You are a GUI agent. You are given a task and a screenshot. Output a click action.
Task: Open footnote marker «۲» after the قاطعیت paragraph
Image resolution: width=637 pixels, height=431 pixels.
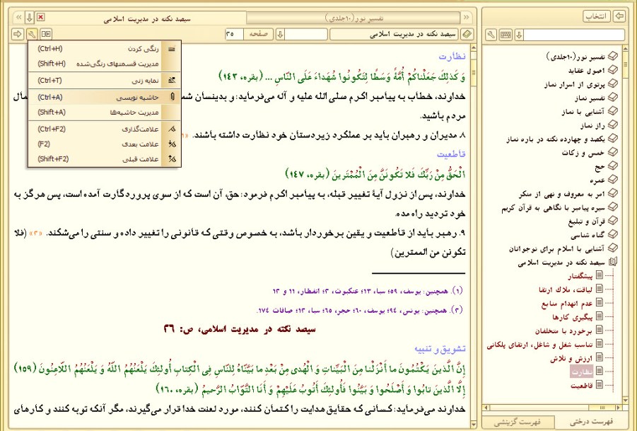[37, 234]
